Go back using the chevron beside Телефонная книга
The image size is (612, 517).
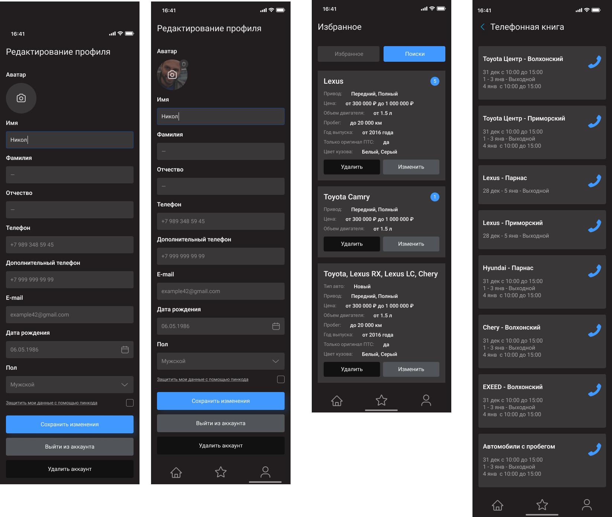(483, 27)
